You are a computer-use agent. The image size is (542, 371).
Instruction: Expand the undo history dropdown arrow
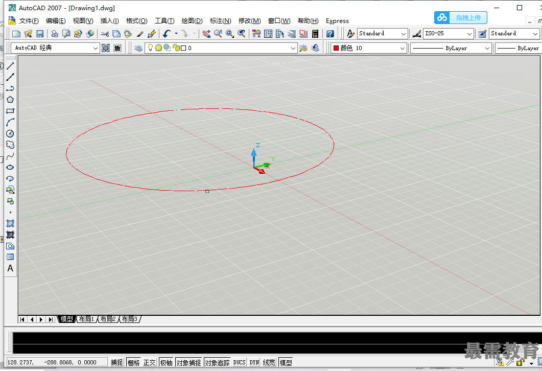pyautogui.click(x=176, y=34)
